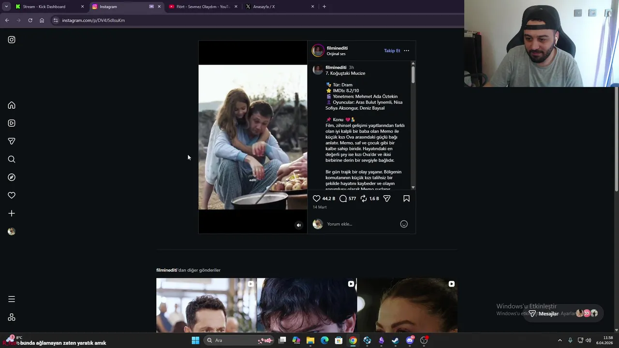Save the post with bookmark icon
This screenshot has width=619, height=348.
[406, 199]
